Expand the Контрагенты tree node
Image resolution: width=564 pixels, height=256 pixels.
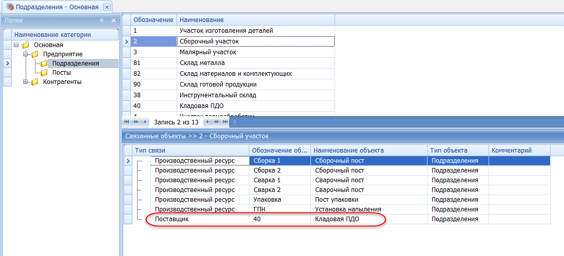[x=26, y=82]
